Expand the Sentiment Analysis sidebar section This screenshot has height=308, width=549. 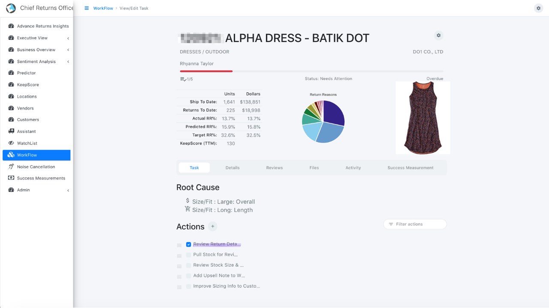tap(68, 62)
